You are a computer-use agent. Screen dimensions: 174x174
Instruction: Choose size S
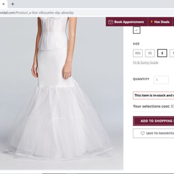[162, 53]
